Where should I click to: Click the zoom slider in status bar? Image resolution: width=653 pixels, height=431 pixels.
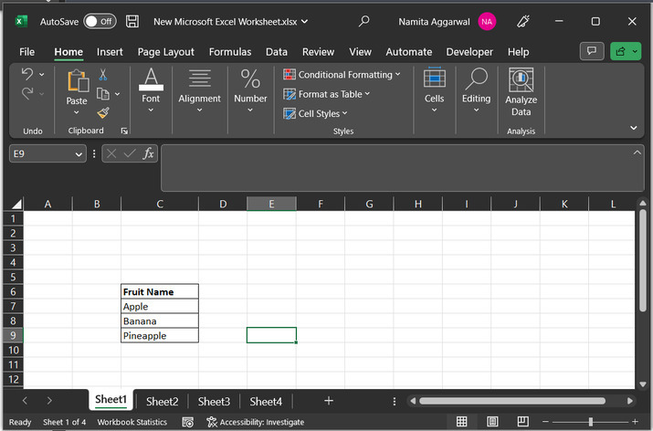(x=591, y=422)
